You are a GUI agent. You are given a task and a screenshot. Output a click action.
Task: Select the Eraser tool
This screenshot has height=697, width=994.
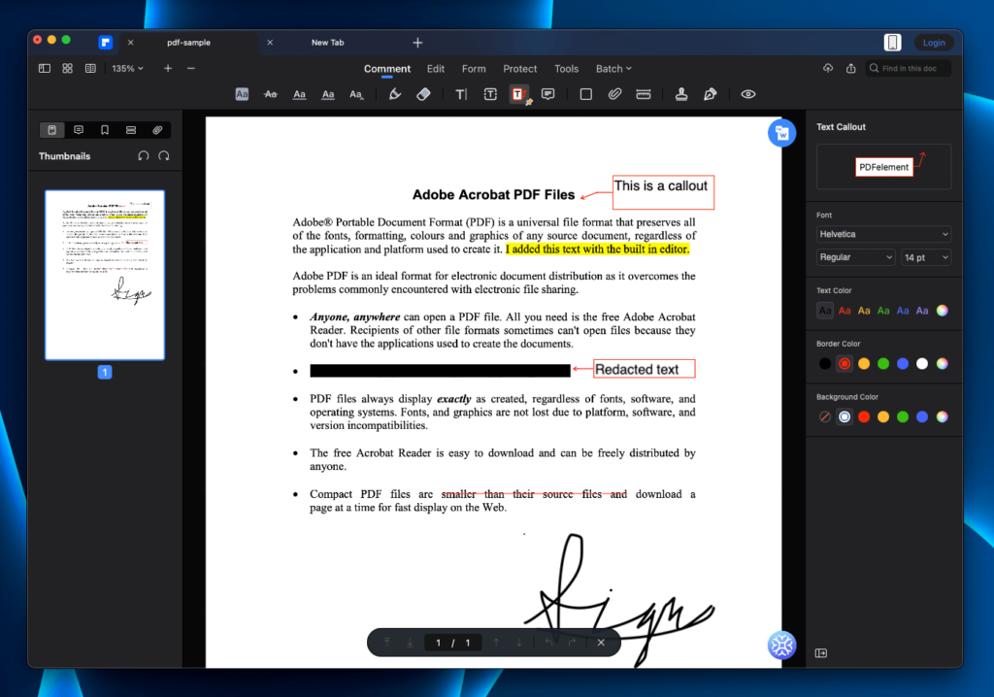tap(423, 94)
